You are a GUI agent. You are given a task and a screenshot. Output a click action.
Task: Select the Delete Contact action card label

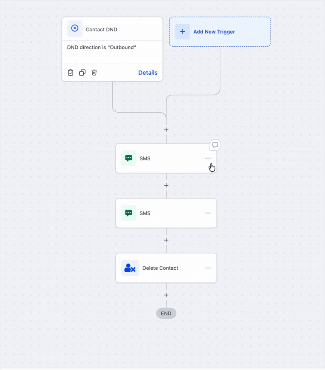[160, 268]
